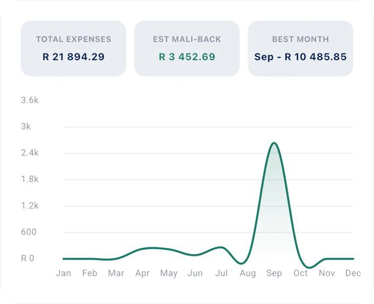Screen dimensions: 374x304
Task: Select the Sep - R 10 485.85 text
Action: pyautogui.click(x=300, y=57)
